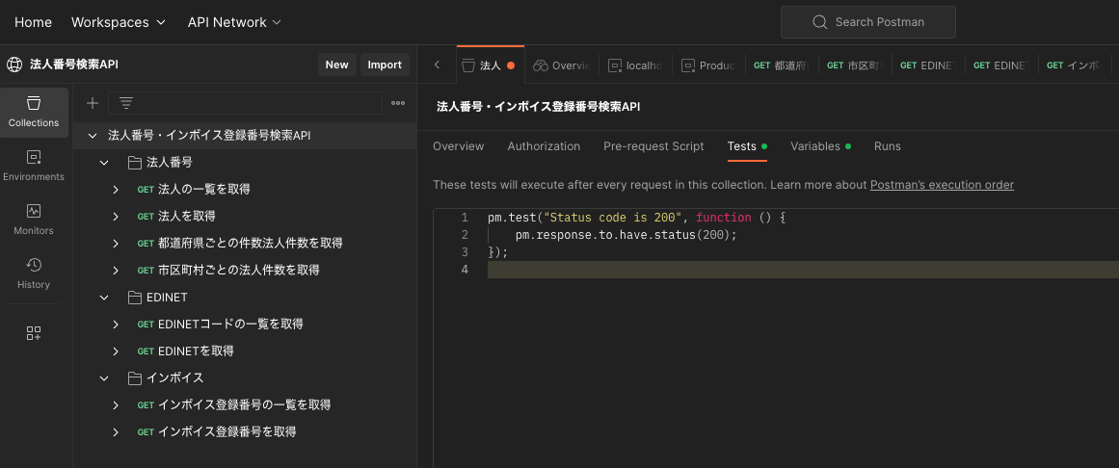Expand the 法人の一覧を取得 request

pos(116,190)
